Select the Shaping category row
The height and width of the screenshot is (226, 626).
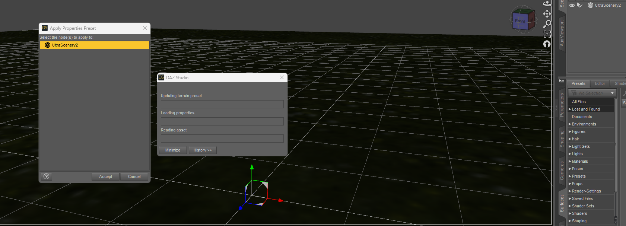pos(591,221)
